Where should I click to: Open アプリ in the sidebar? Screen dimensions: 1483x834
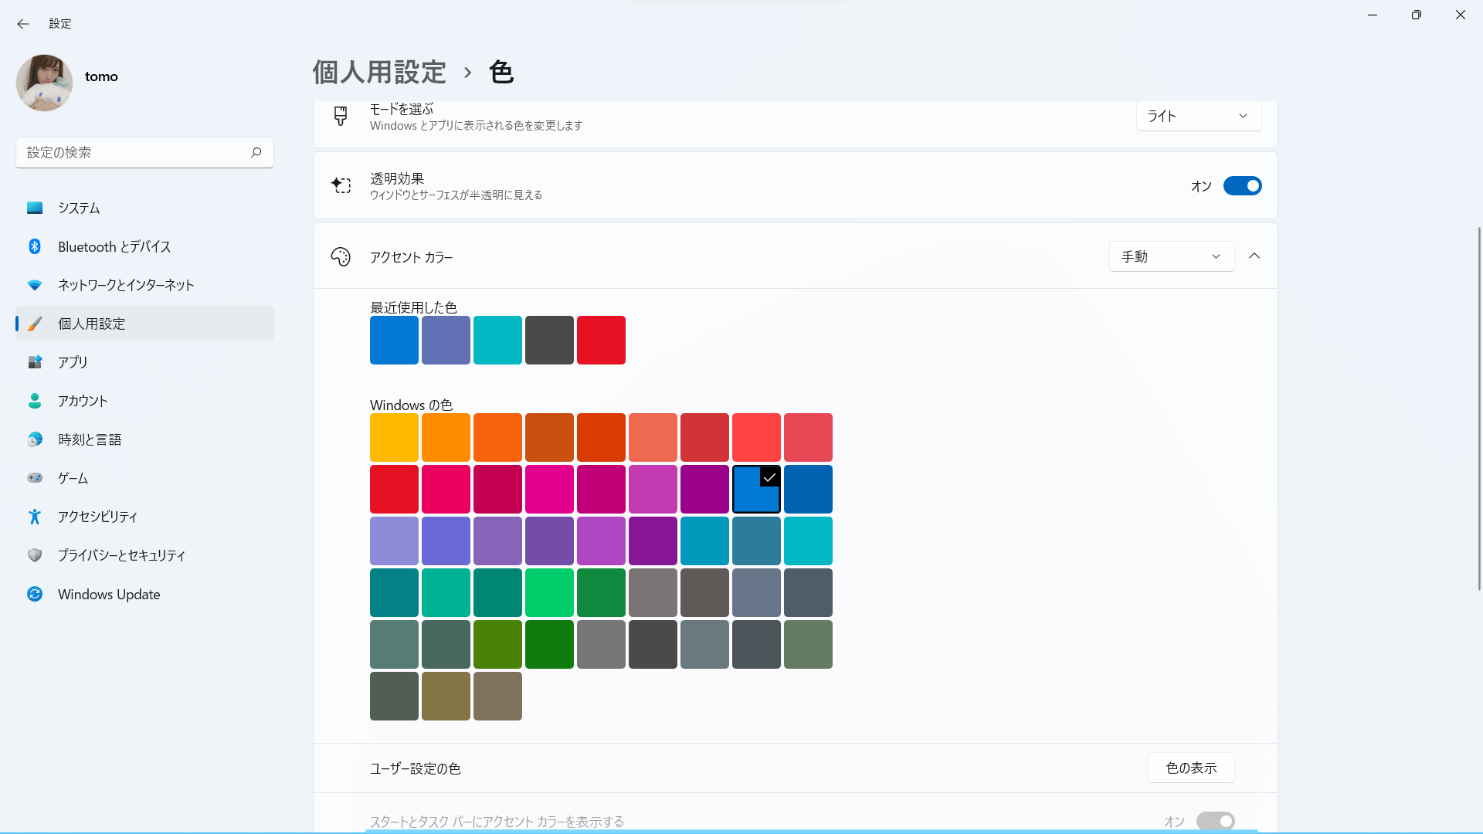tap(73, 362)
